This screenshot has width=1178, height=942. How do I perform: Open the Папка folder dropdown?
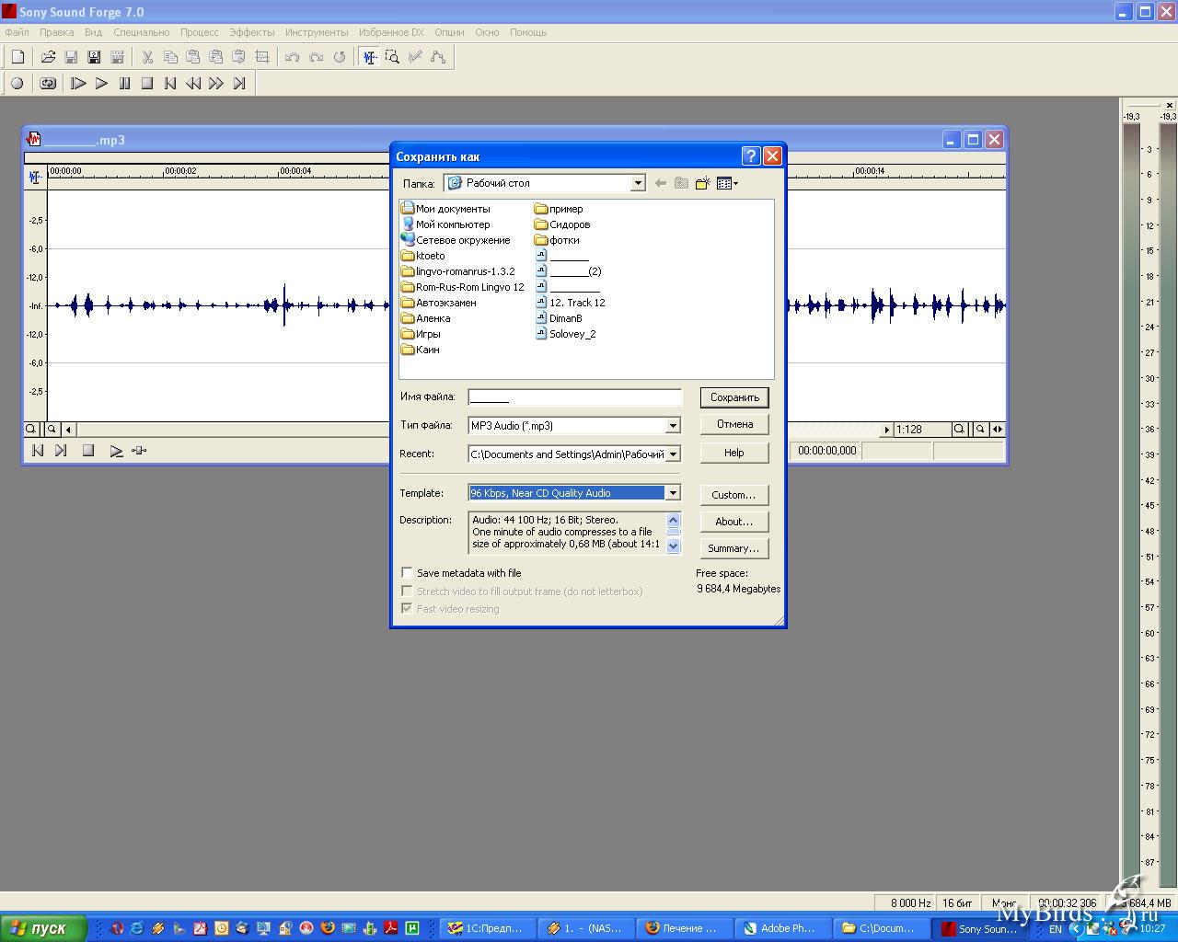tap(638, 183)
